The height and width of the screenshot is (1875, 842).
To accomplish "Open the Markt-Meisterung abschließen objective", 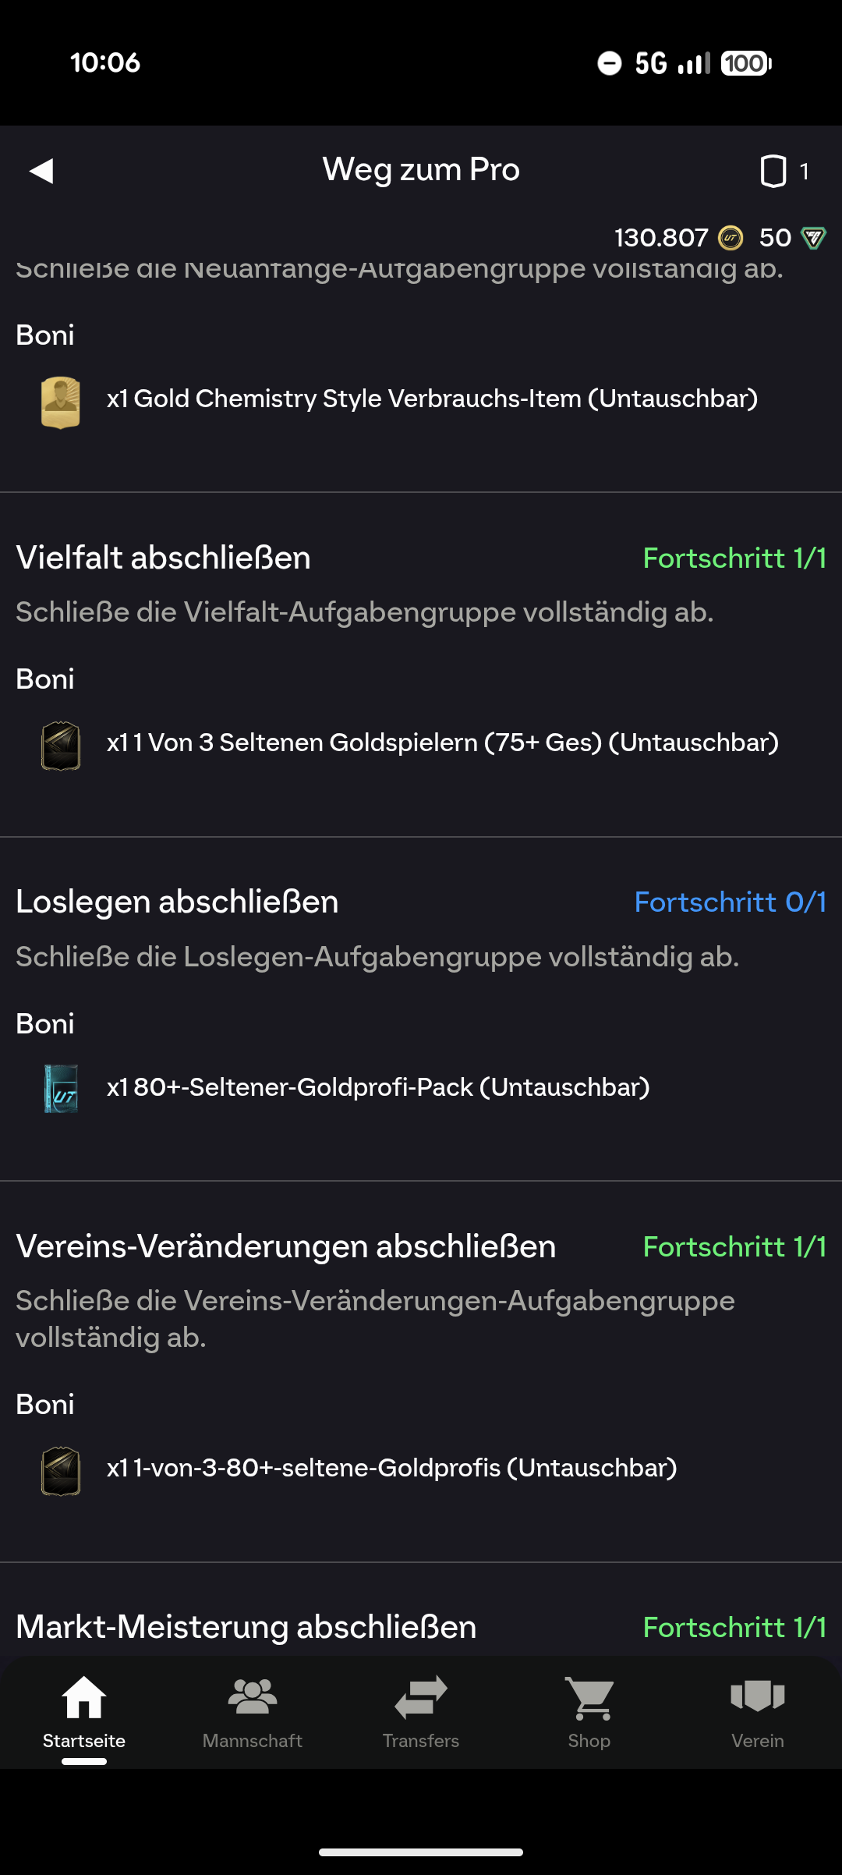I will (246, 1627).
